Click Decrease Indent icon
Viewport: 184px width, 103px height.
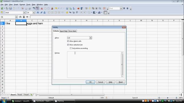click(x=81, y=13)
